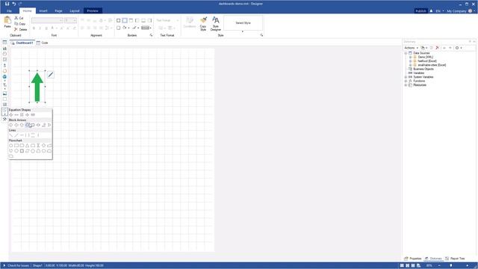Switch to the Properties panel tab
Viewport: 478px width, 269px height.
click(x=413, y=259)
